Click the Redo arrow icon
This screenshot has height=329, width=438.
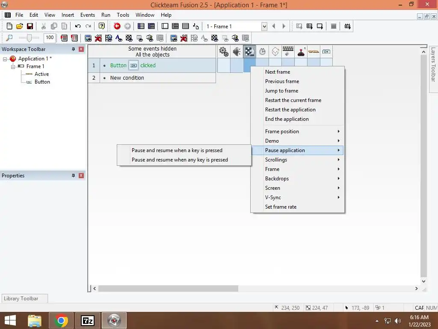click(88, 26)
